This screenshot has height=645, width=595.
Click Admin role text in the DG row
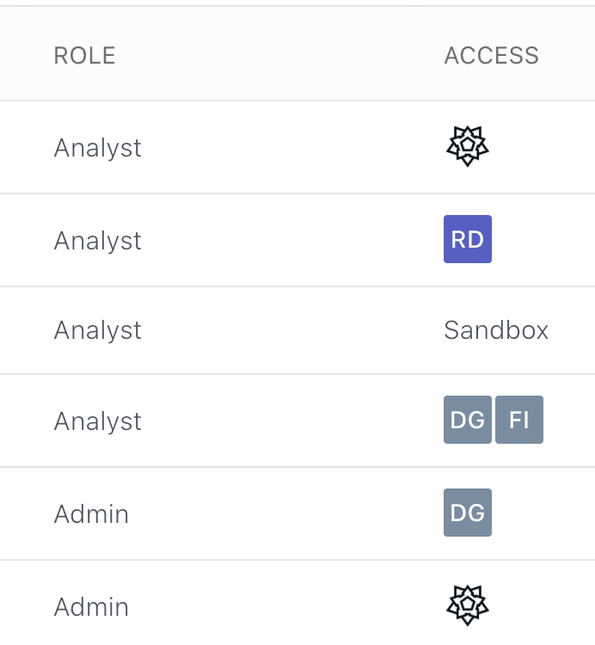pyautogui.click(x=91, y=514)
